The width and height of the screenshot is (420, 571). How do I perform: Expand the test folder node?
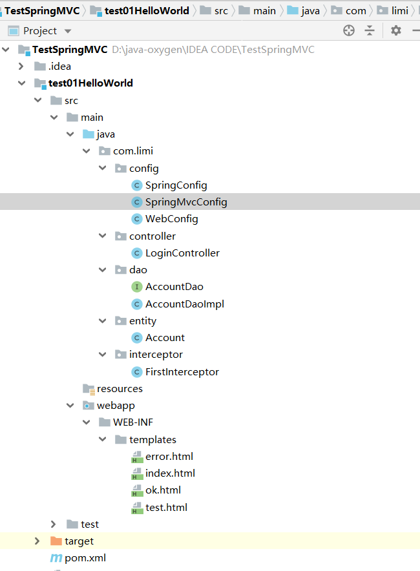pos(54,524)
